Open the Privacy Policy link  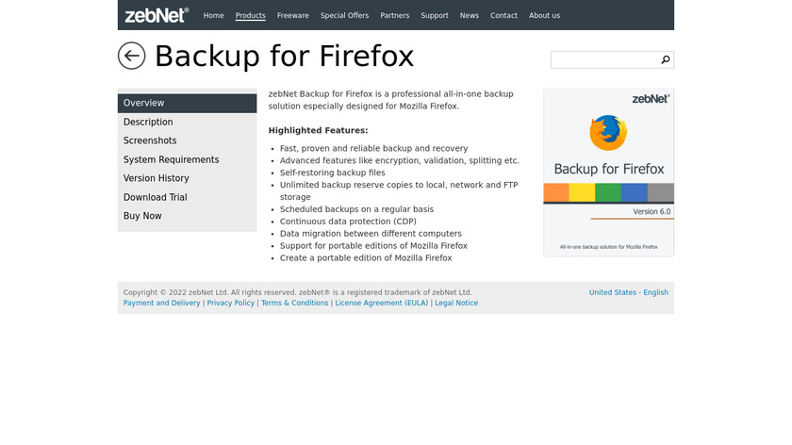click(230, 303)
